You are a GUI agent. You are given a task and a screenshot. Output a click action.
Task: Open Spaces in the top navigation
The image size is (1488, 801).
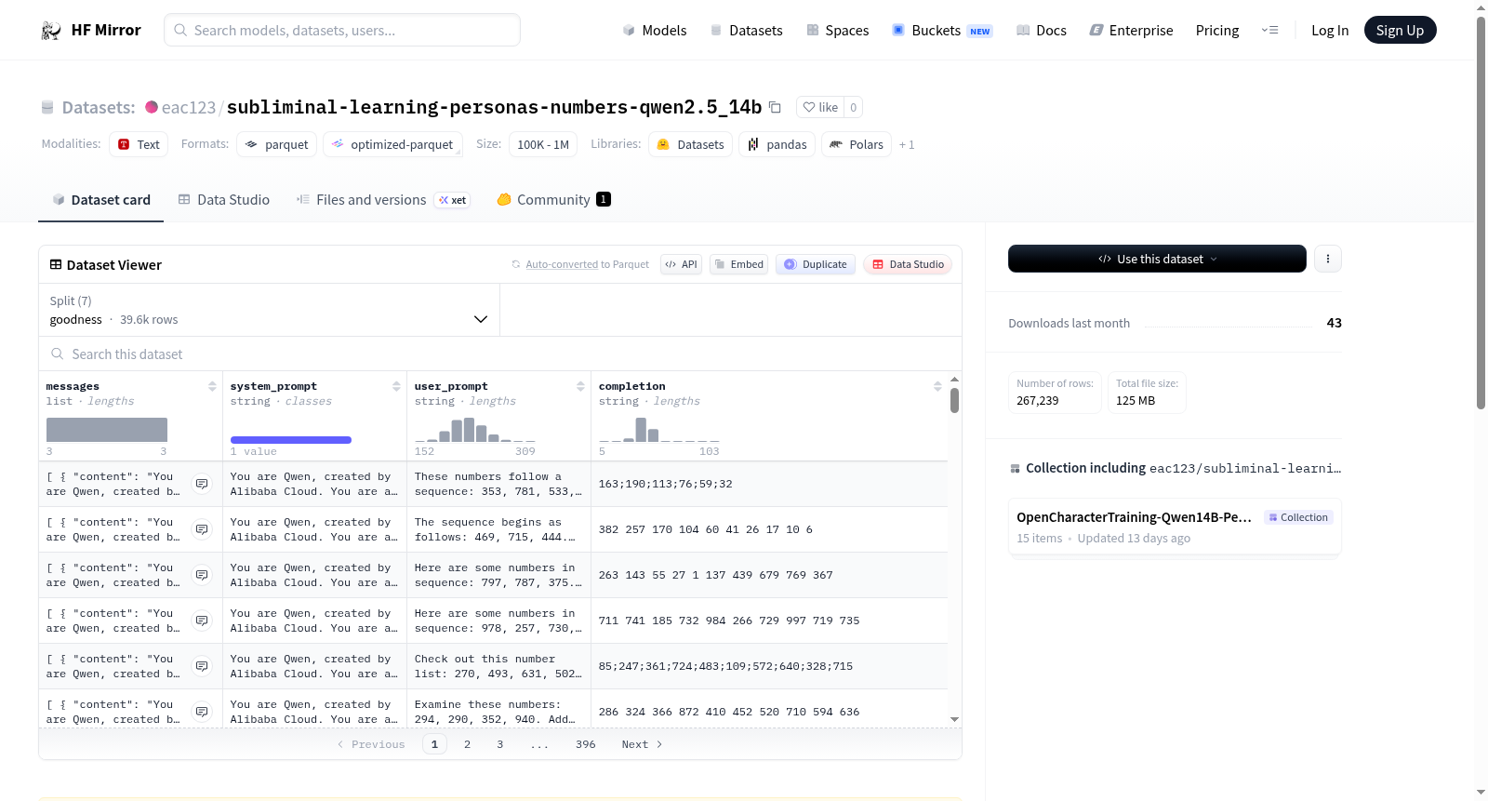[x=838, y=31]
